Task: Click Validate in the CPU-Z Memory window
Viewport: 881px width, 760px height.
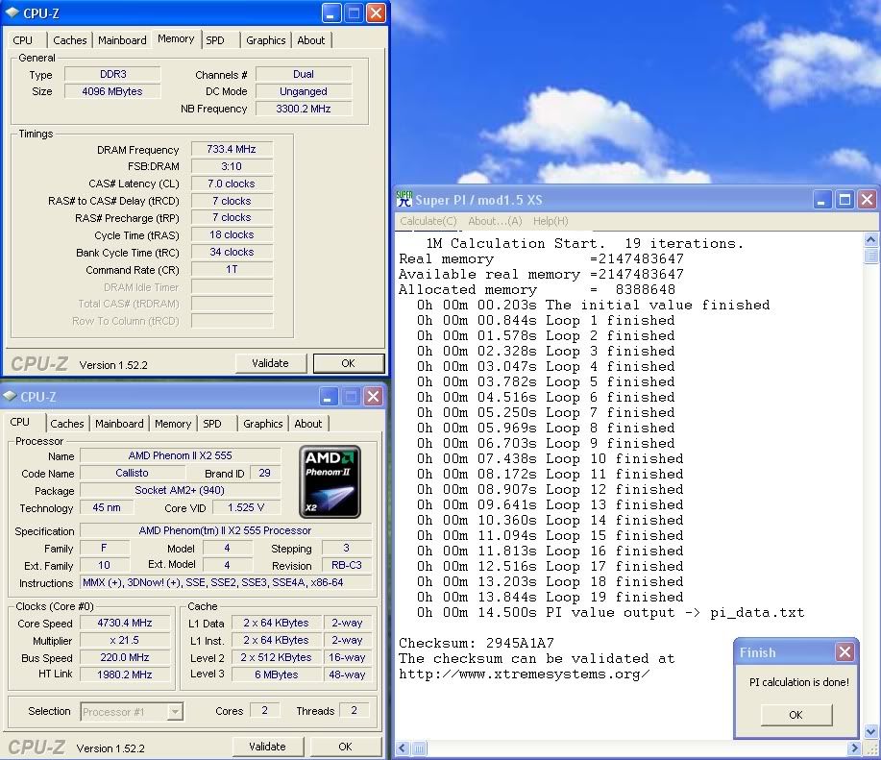Action: point(270,363)
